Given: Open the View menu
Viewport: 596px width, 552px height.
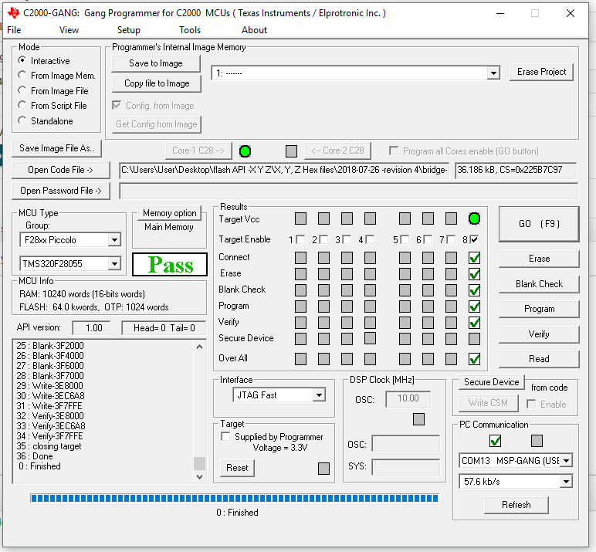Looking at the screenshot, I should pyautogui.click(x=69, y=30).
